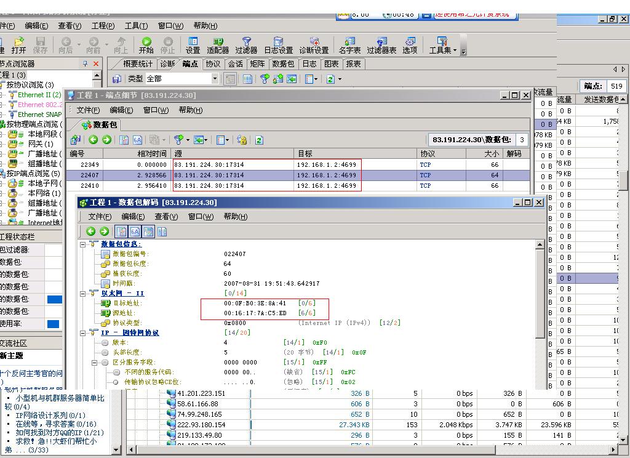Click the decode pane vertical scrollbar

click(x=540, y=308)
